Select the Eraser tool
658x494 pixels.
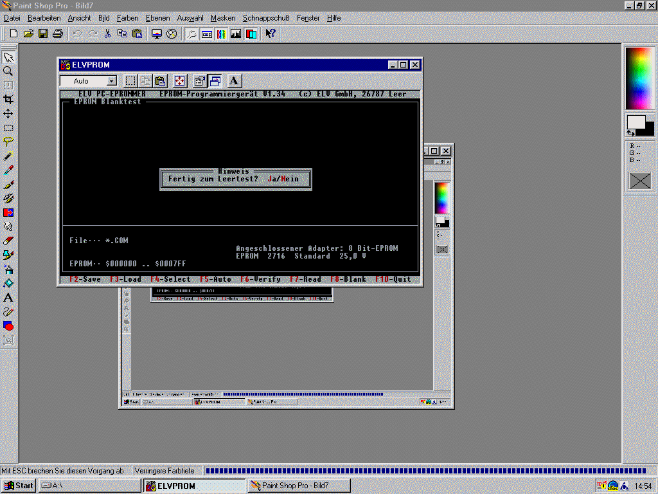tap(8, 241)
